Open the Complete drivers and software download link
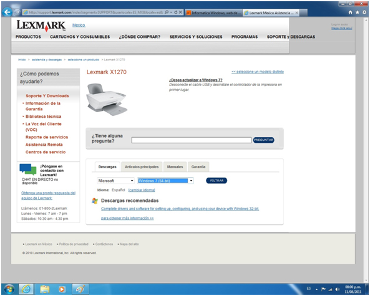The width and height of the screenshot is (370, 296). pos(180,209)
